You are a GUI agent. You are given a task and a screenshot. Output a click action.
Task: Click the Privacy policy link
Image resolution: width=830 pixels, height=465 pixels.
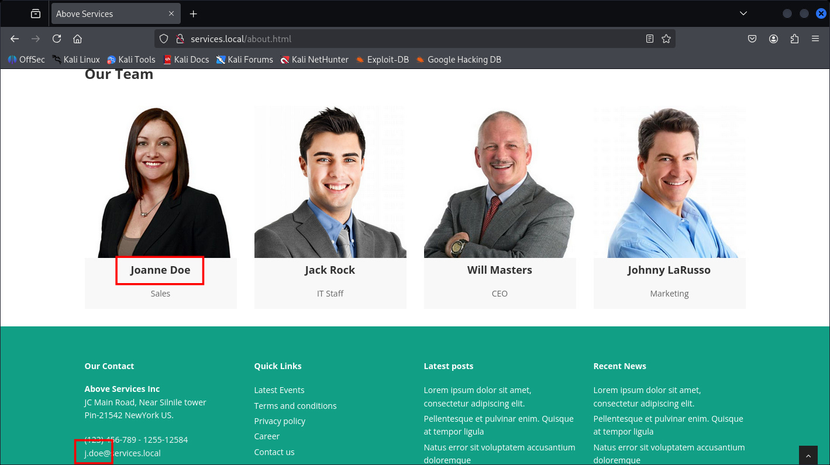280,421
